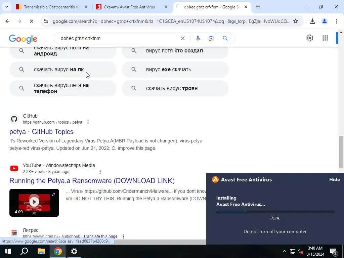
Task: Click the page vertical scrollbar thumb
Action: click(x=341, y=152)
